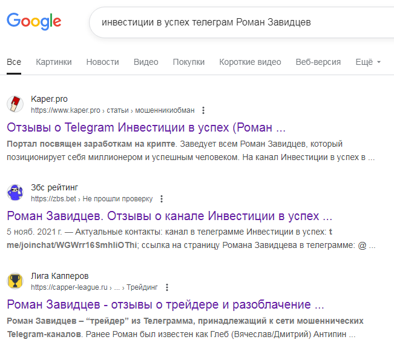This screenshot has width=394, height=348.
Task: Open the Веб-версия tab
Action: [x=318, y=62]
